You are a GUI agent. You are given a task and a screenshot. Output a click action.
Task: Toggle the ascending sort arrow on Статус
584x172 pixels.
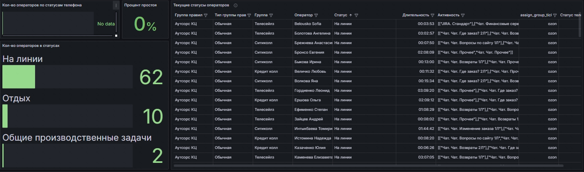pyautogui.click(x=351, y=15)
